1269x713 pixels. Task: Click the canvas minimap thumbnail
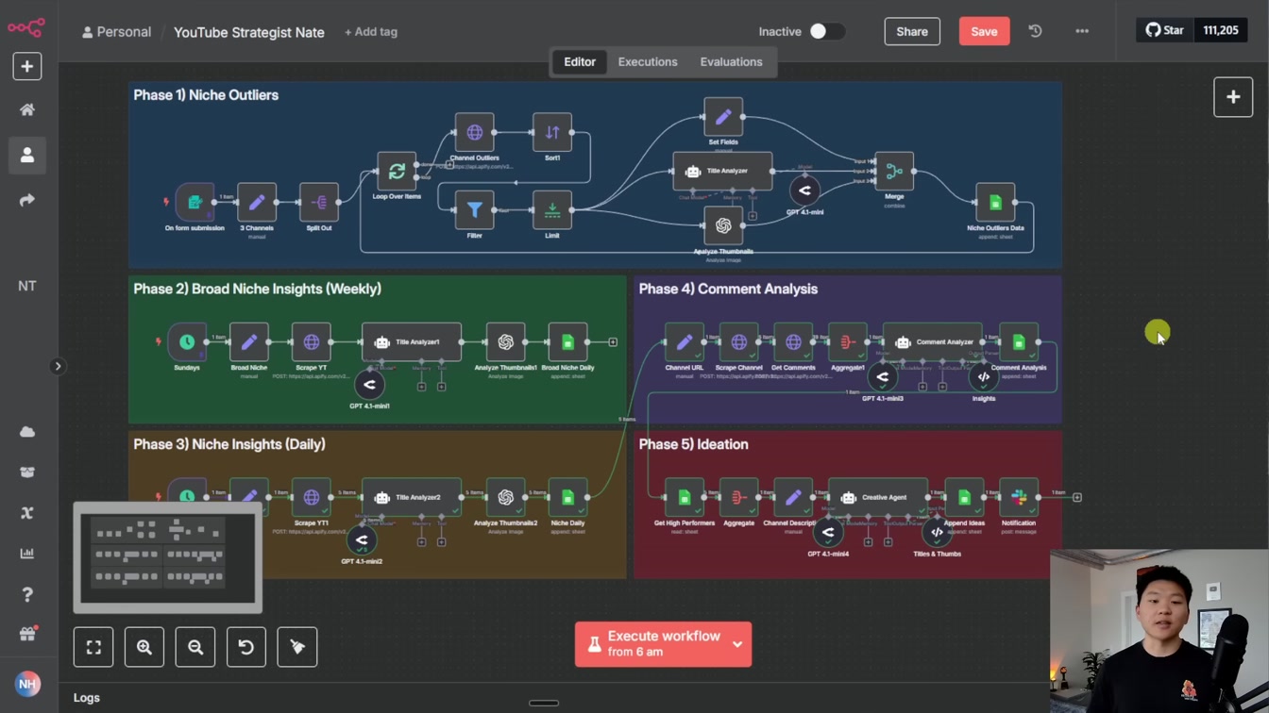tap(168, 558)
